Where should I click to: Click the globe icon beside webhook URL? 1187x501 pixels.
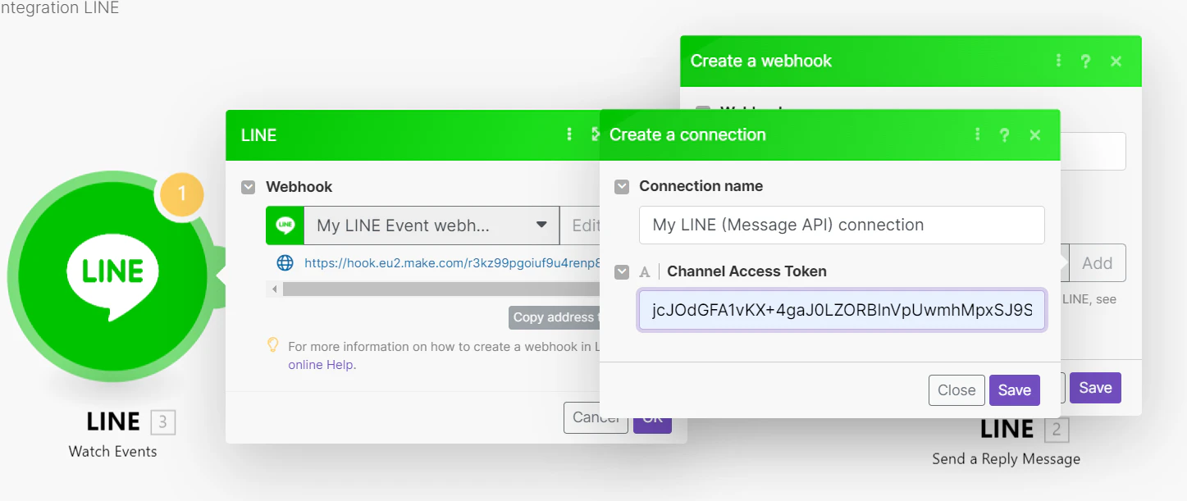pyautogui.click(x=285, y=263)
